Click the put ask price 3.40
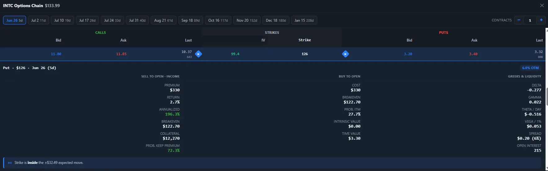Screen dimensions: 548x171 473,54
